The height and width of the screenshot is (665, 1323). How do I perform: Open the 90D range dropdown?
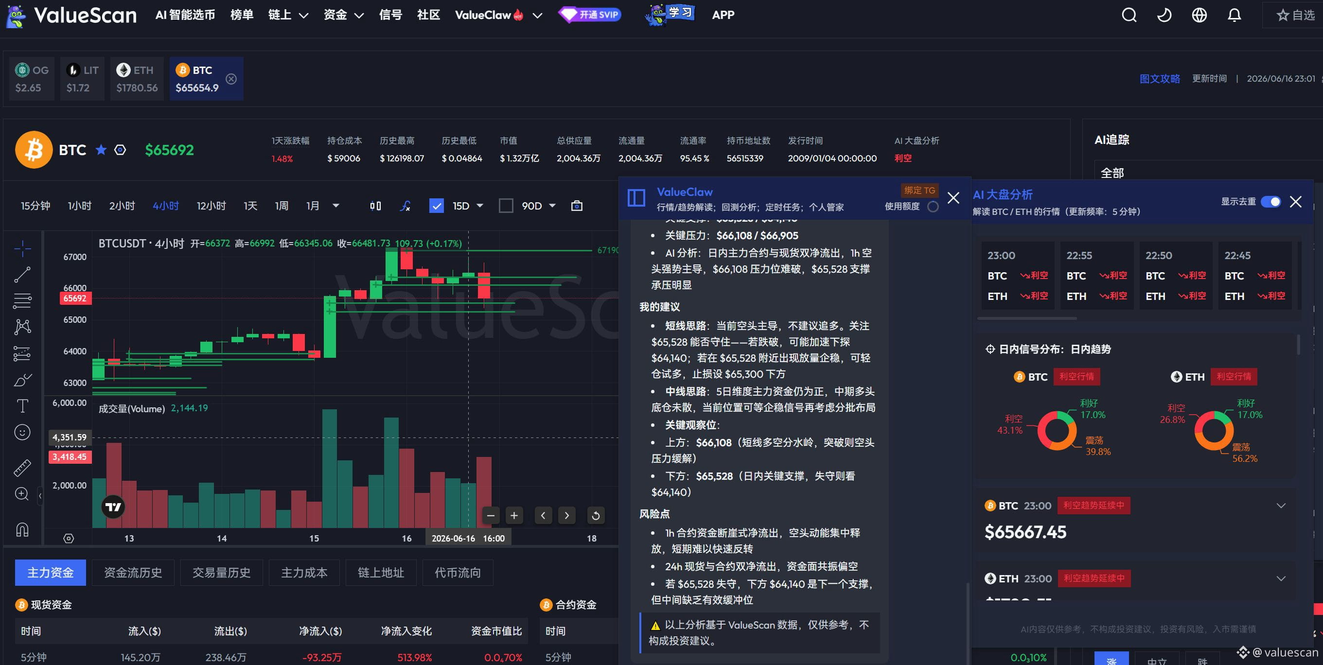553,206
